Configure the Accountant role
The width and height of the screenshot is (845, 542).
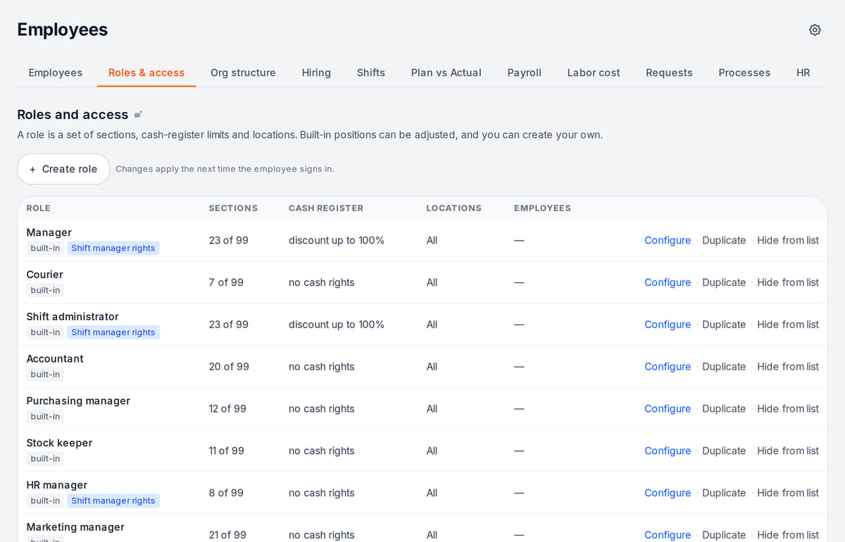point(668,367)
